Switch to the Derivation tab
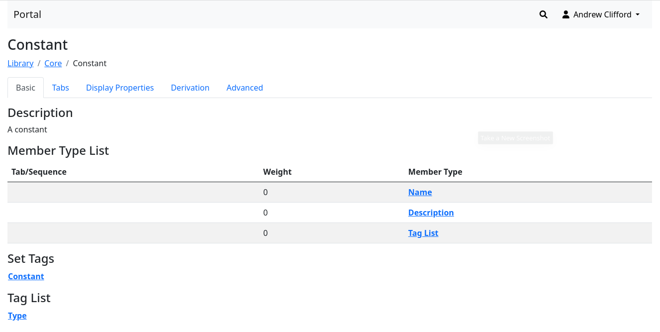 click(190, 88)
